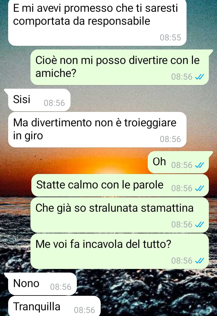Tap the 08:56 timestamp next to 'Sisi'
Image resolution: width=217 pixels, height=316 pixels.
55,103
